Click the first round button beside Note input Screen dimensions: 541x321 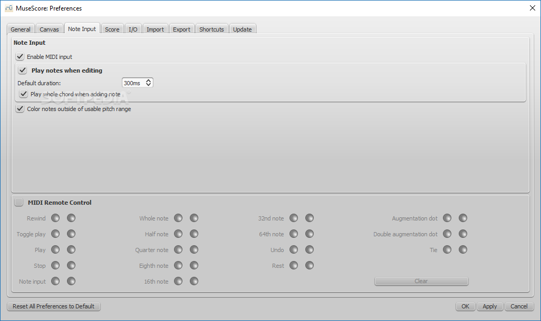point(55,282)
